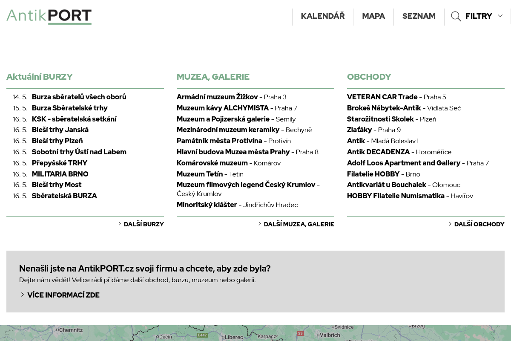Click Valbřich on the map

point(329,335)
